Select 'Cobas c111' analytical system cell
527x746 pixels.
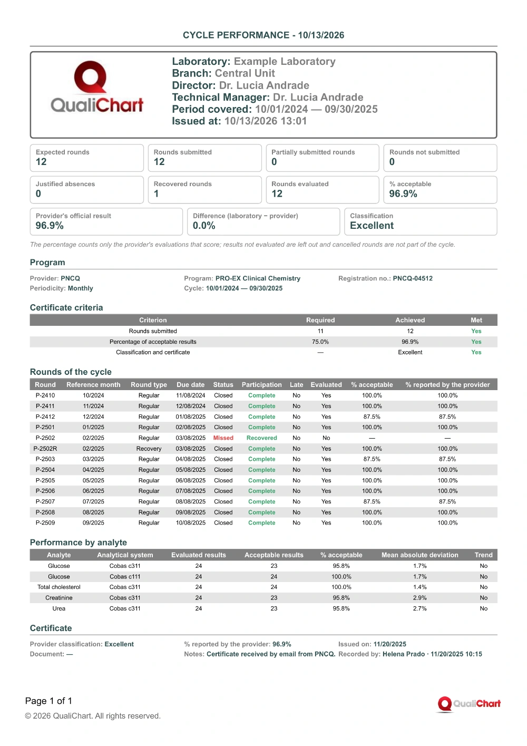coord(125,577)
